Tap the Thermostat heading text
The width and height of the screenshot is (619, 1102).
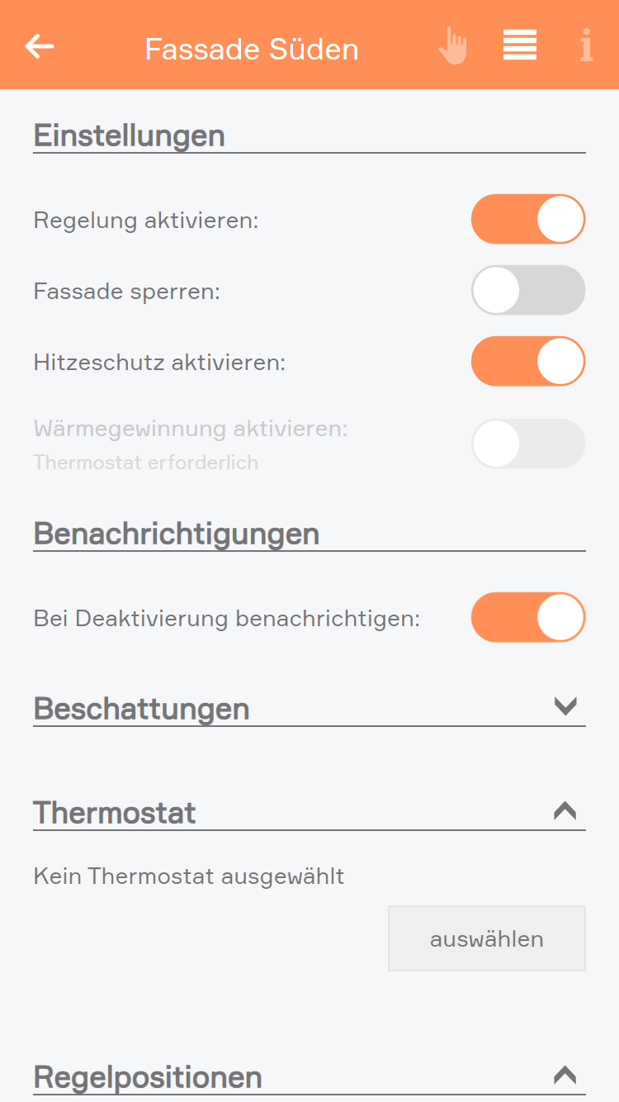115,813
